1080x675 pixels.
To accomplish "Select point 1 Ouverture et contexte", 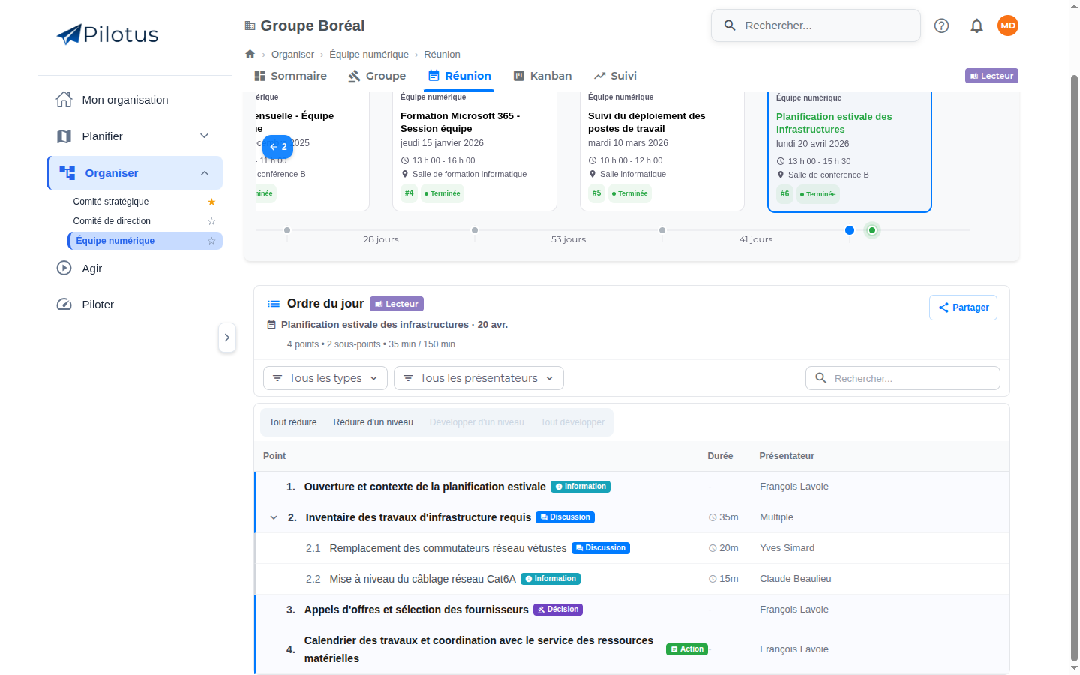I will [x=632, y=487].
